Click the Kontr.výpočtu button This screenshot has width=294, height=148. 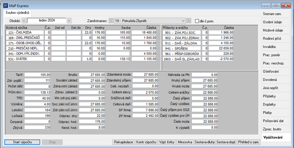(146, 142)
